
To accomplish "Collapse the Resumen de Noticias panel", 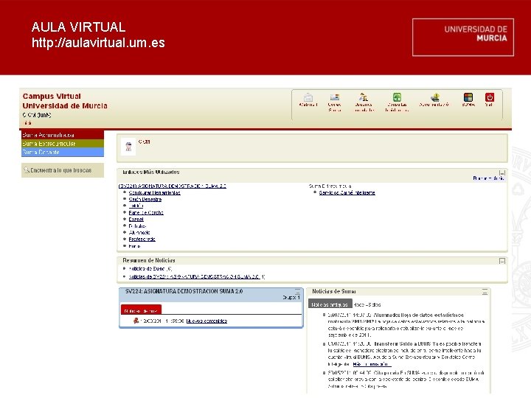I will tap(502, 261).
